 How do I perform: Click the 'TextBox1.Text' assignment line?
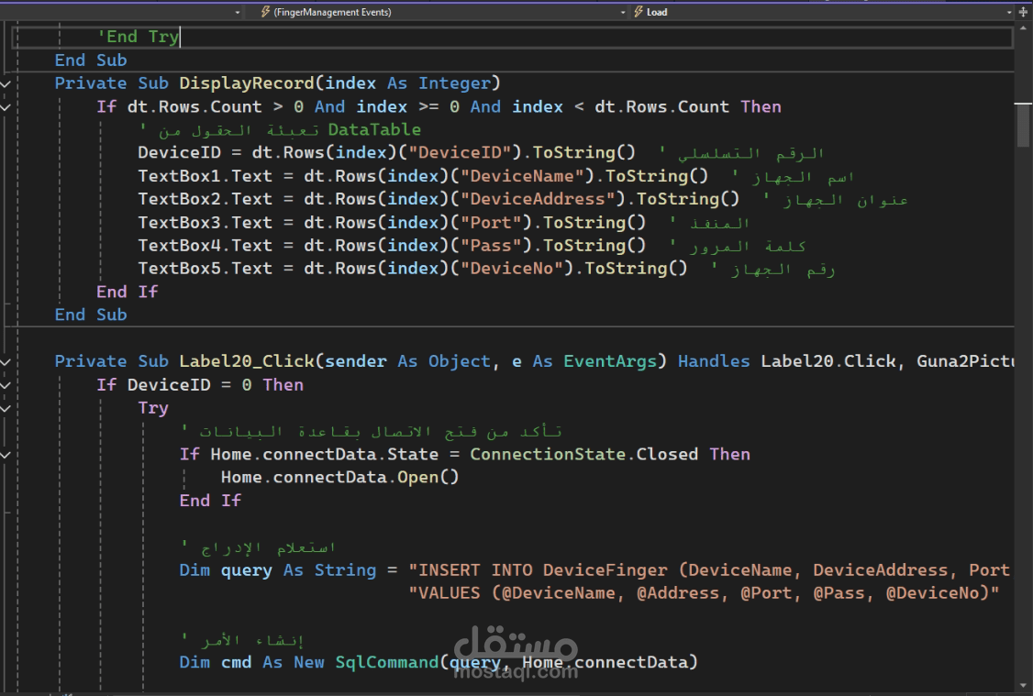422,176
